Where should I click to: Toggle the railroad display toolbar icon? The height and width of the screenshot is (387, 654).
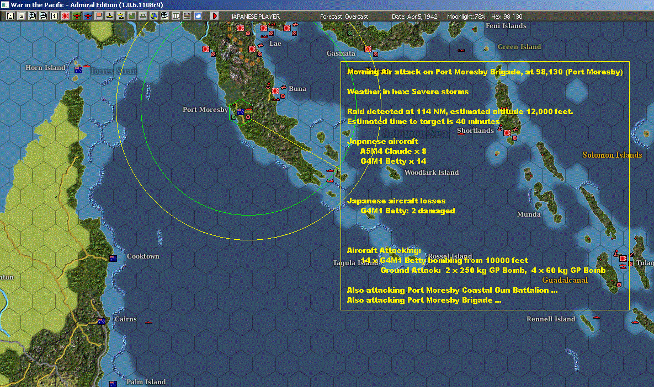tap(187, 16)
